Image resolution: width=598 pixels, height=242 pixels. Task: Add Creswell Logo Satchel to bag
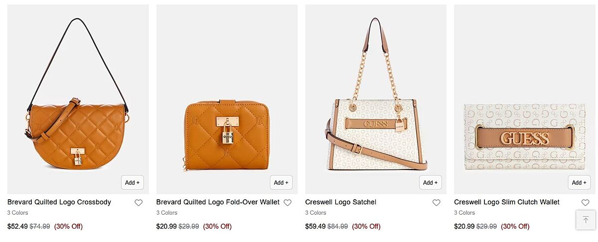click(430, 182)
